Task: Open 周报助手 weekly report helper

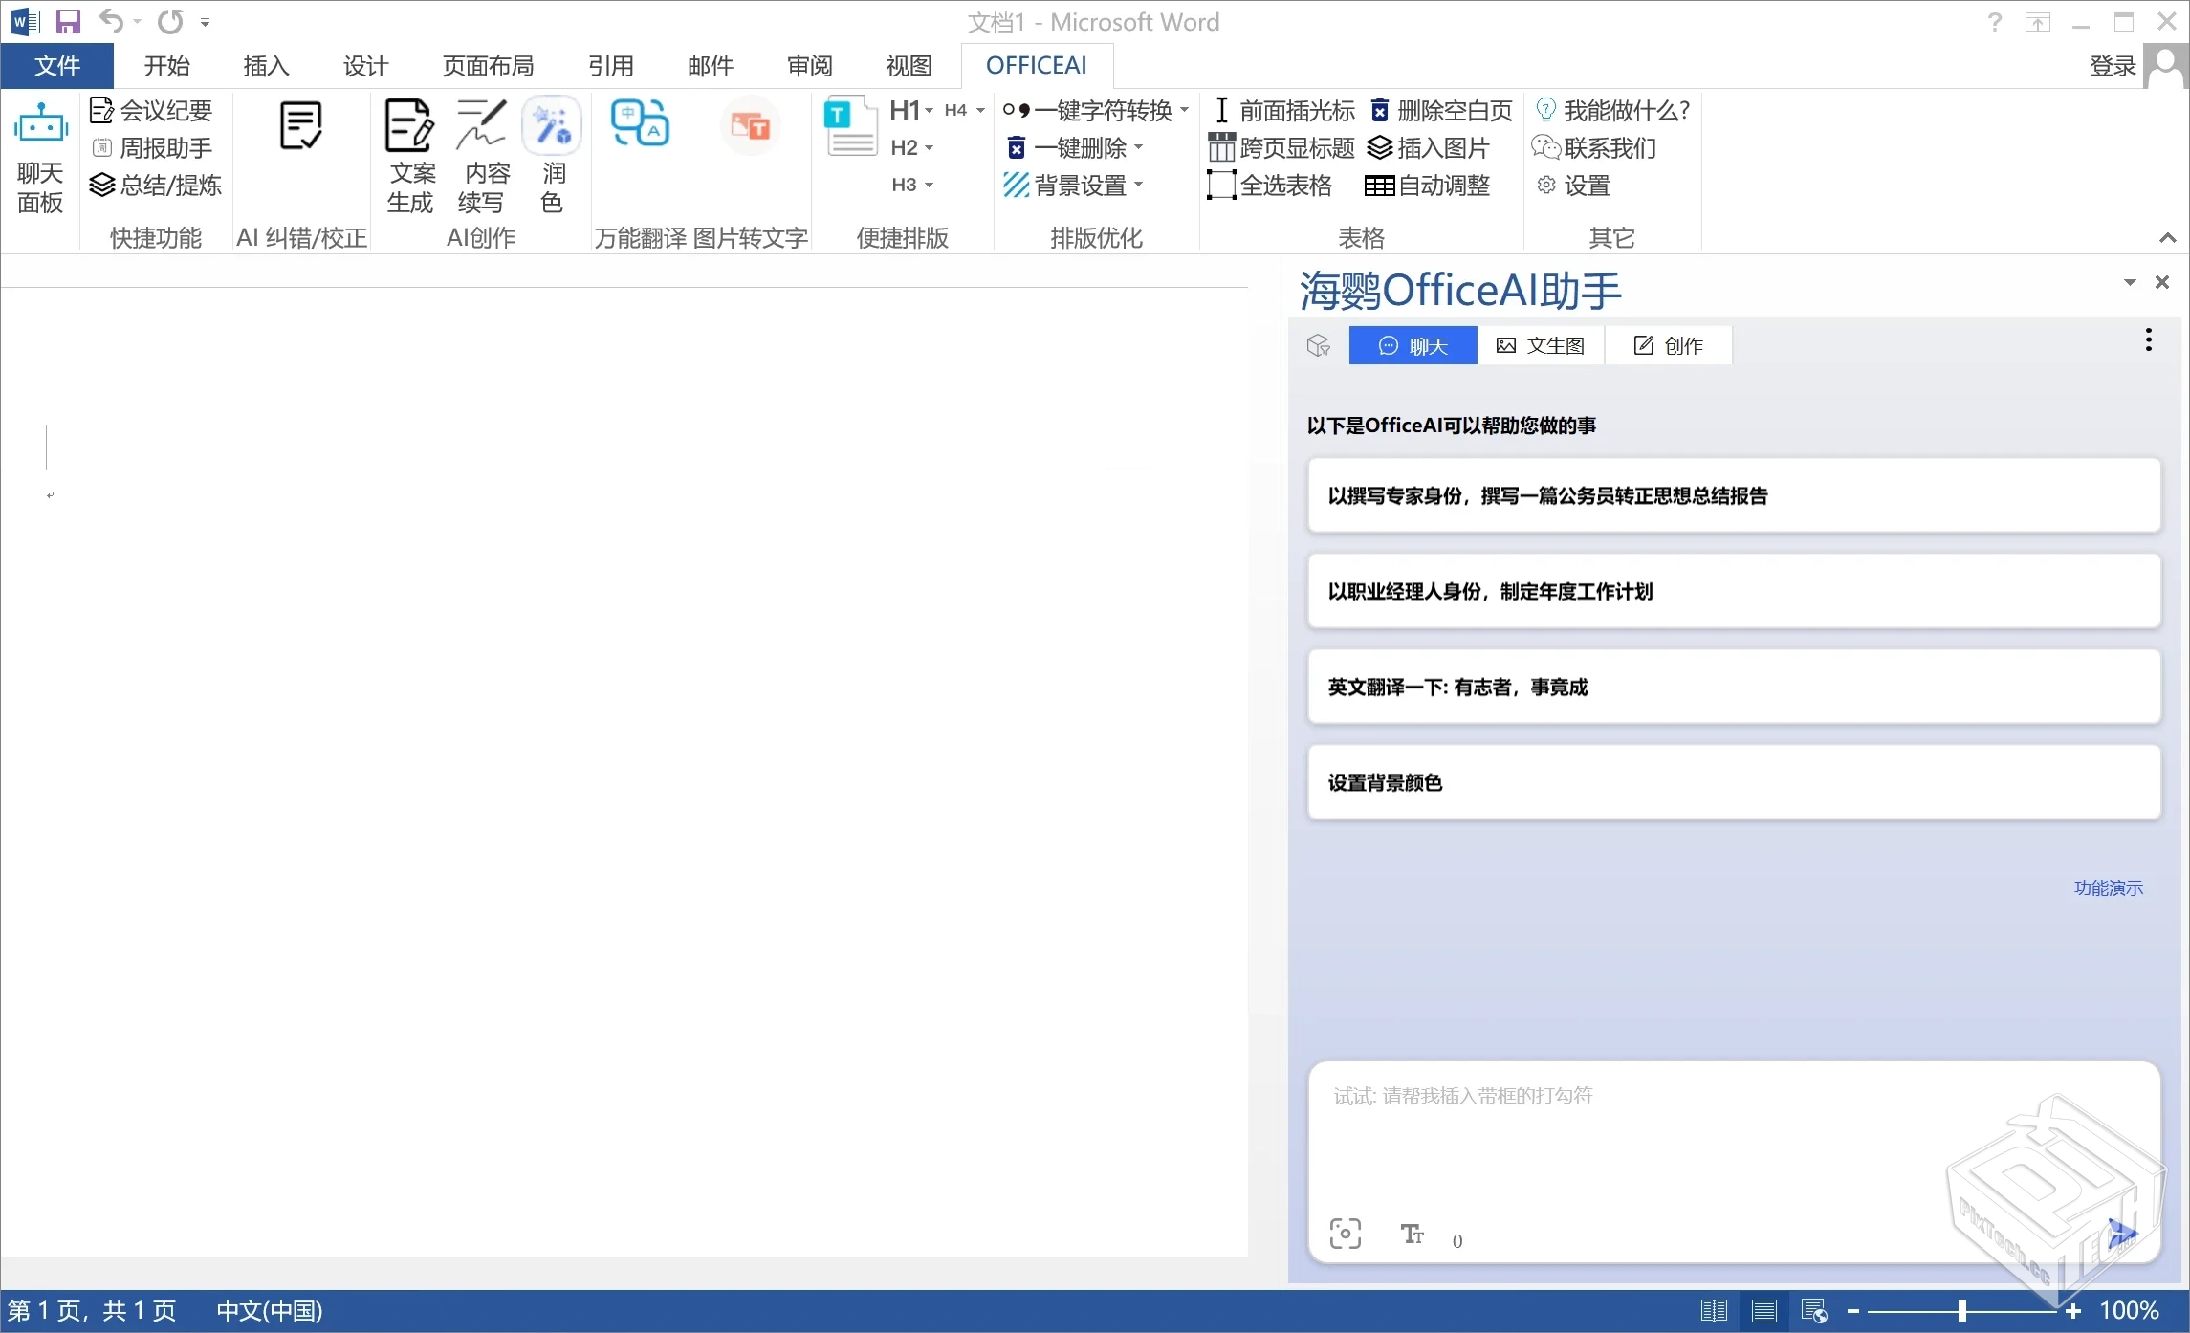Action: [151, 148]
